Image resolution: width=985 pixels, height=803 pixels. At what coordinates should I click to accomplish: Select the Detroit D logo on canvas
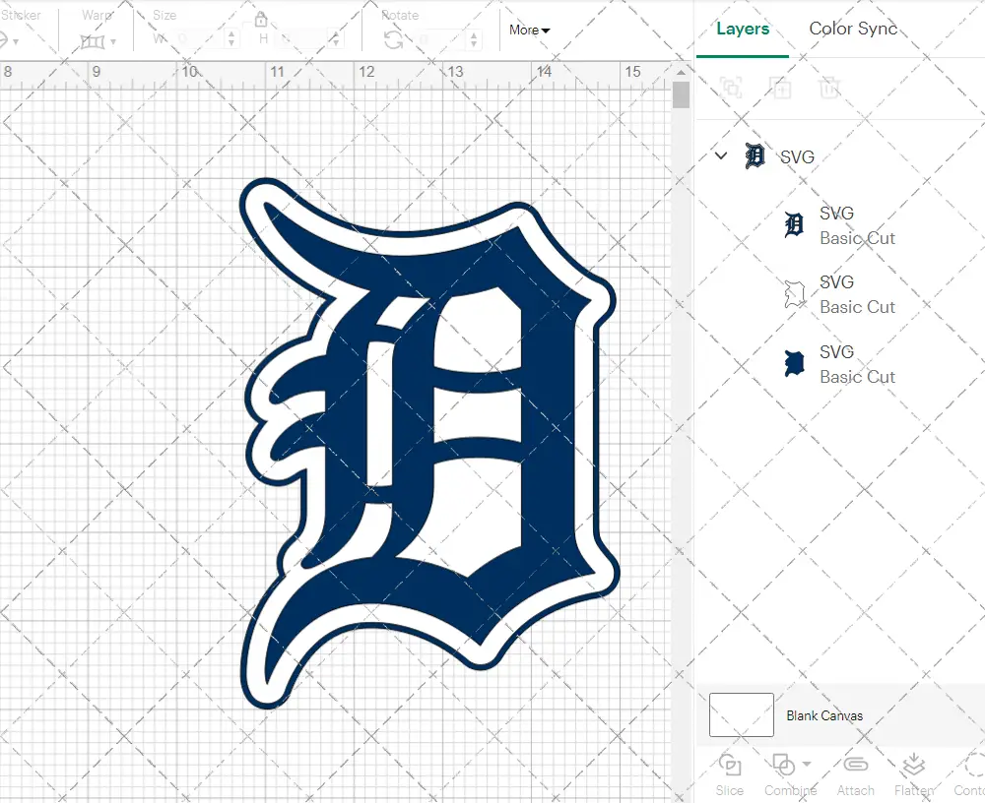coord(429,443)
